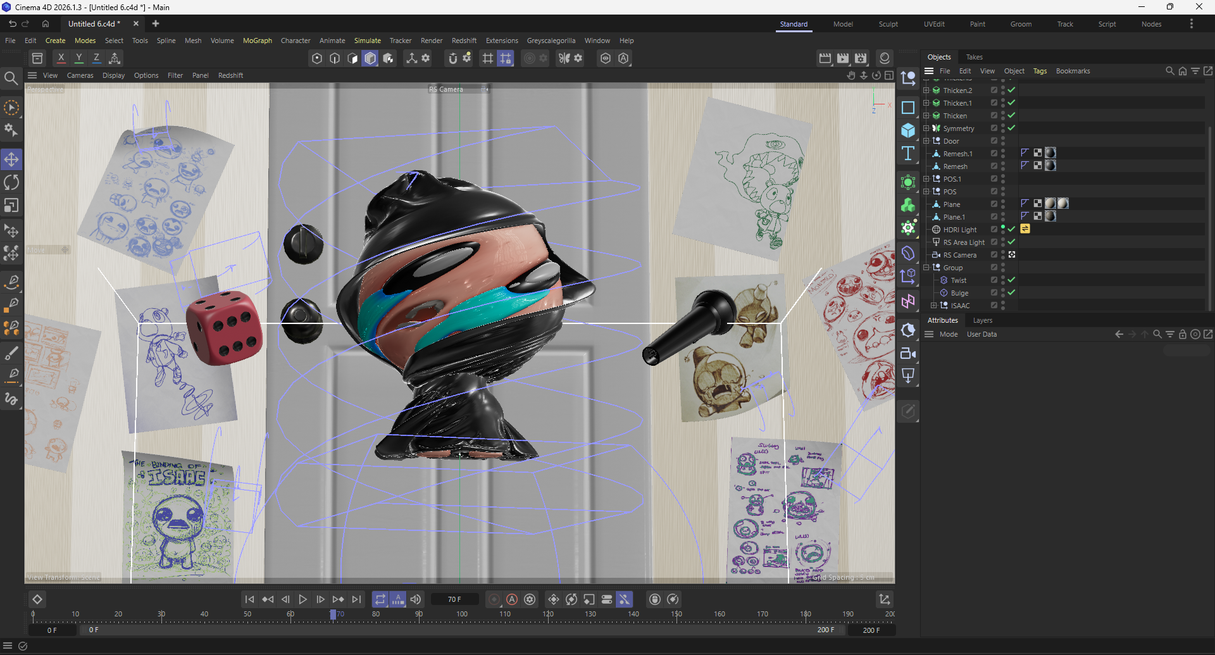1215x655 pixels.
Task: Expand the Thicken.1 generator
Action: 926,103
